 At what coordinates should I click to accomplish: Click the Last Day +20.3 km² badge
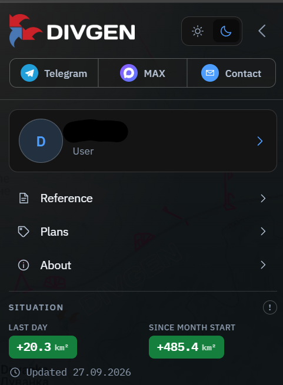[x=43, y=347]
